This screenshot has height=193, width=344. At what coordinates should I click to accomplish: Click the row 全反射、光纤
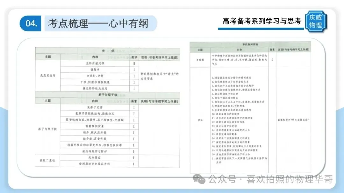pyautogui.click(x=95, y=76)
